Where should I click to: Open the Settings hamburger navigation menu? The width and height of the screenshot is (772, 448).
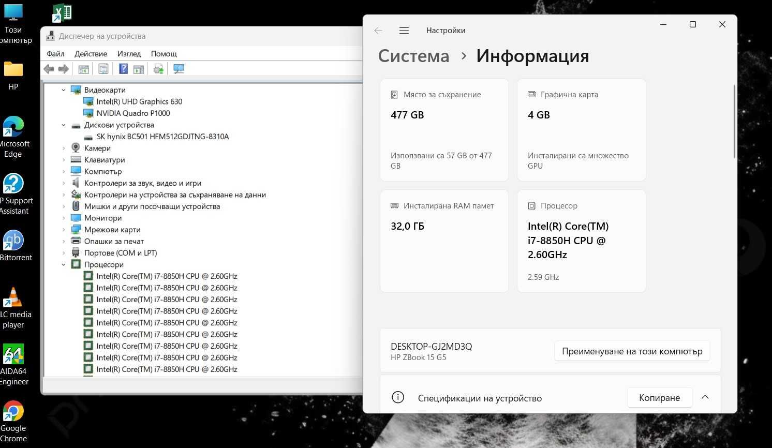pyautogui.click(x=404, y=31)
